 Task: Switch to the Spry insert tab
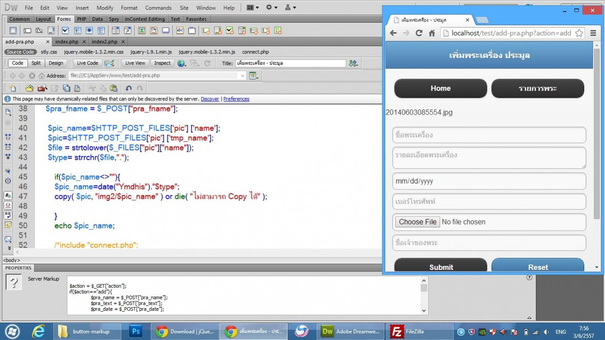tap(114, 19)
